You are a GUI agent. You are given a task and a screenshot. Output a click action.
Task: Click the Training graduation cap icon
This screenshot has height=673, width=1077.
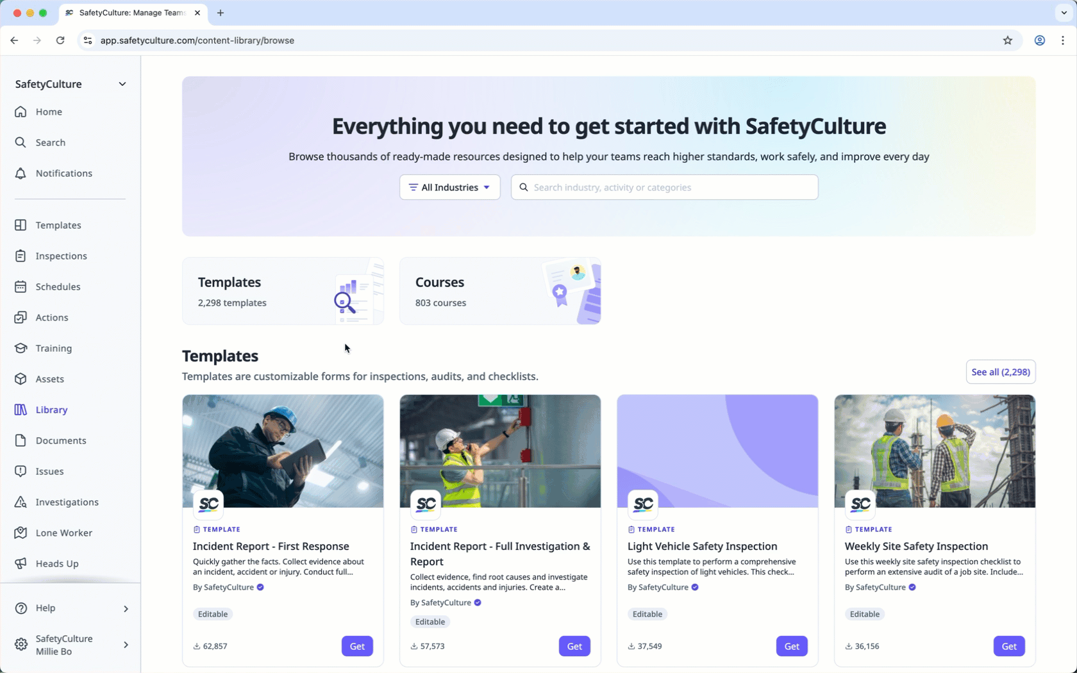pos(21,348)
